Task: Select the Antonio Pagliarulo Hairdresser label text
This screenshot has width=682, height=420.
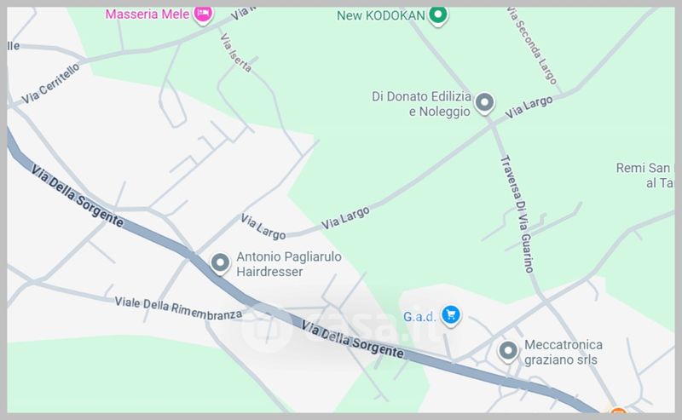Action: (289, 264)
